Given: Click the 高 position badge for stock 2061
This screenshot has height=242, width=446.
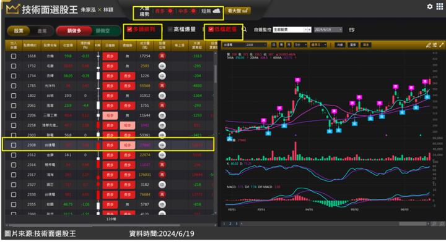Looking at the screenshot, I should (162, 106).
